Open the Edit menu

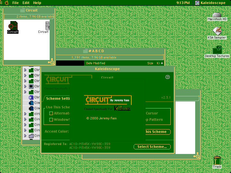click(26, 3)
